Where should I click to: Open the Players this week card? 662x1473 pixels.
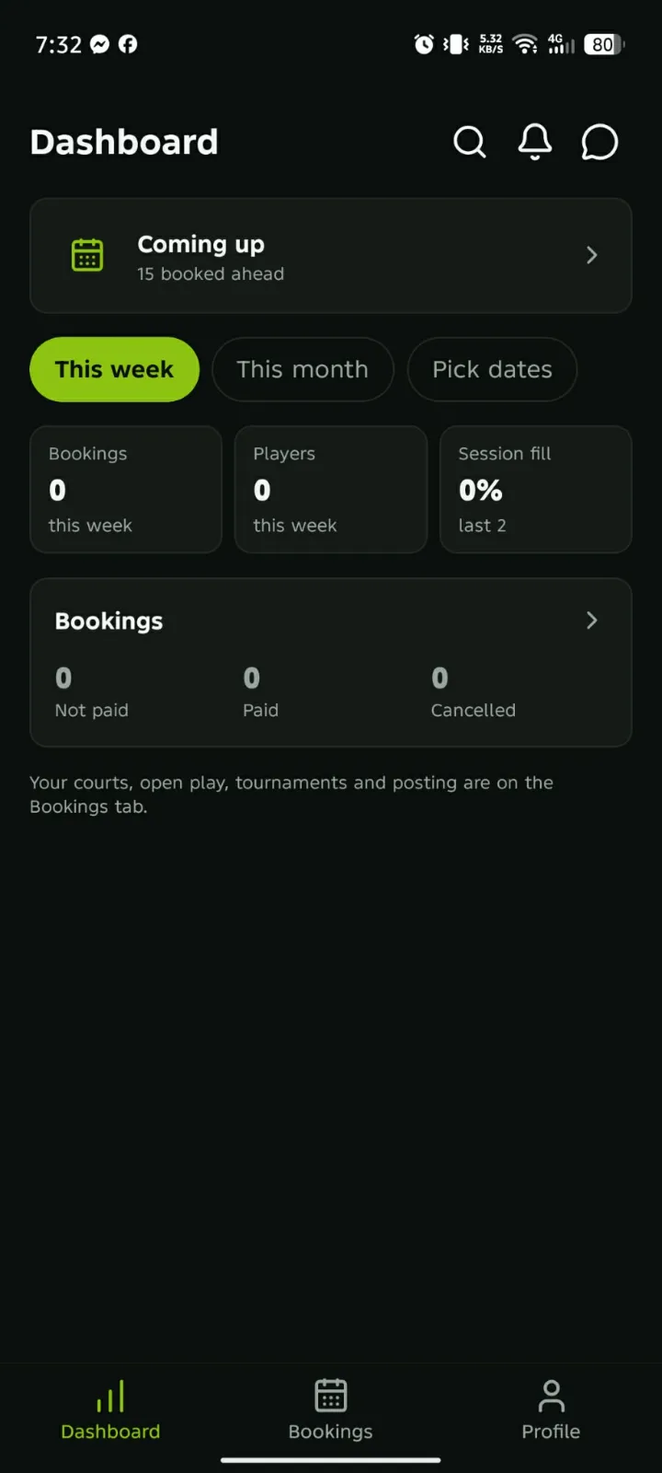[x=331, y=489]
